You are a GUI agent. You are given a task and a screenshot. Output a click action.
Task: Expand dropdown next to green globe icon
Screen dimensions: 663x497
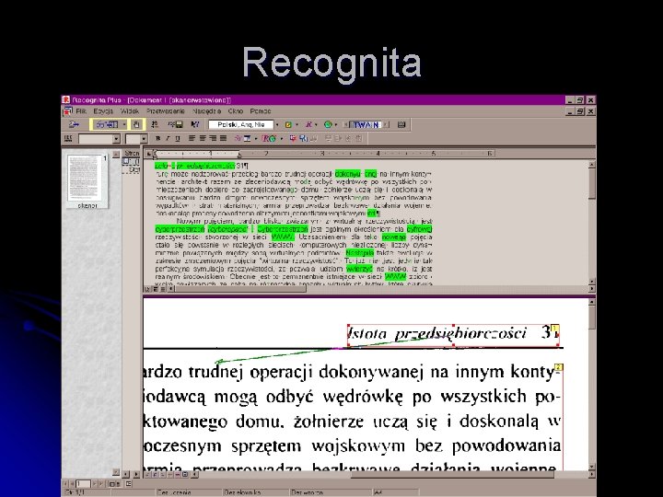point(336,124)
